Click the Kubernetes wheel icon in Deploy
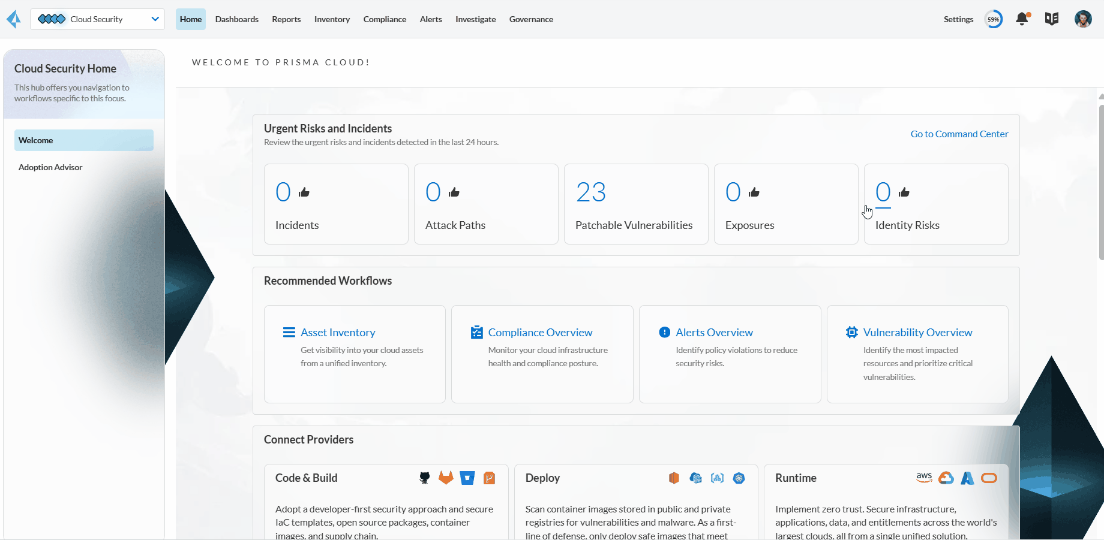This screenshot has width=1104, height=540. (x=739, y=478)
